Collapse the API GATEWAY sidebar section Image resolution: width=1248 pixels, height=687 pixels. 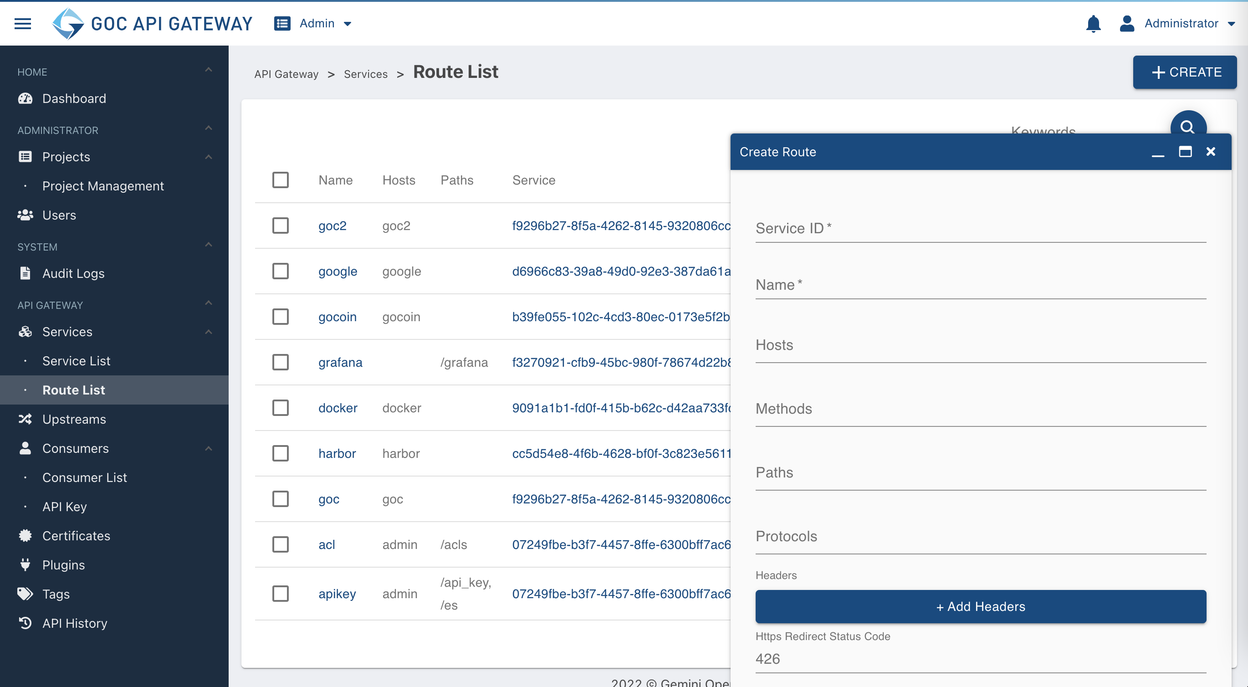click(208, 303)
